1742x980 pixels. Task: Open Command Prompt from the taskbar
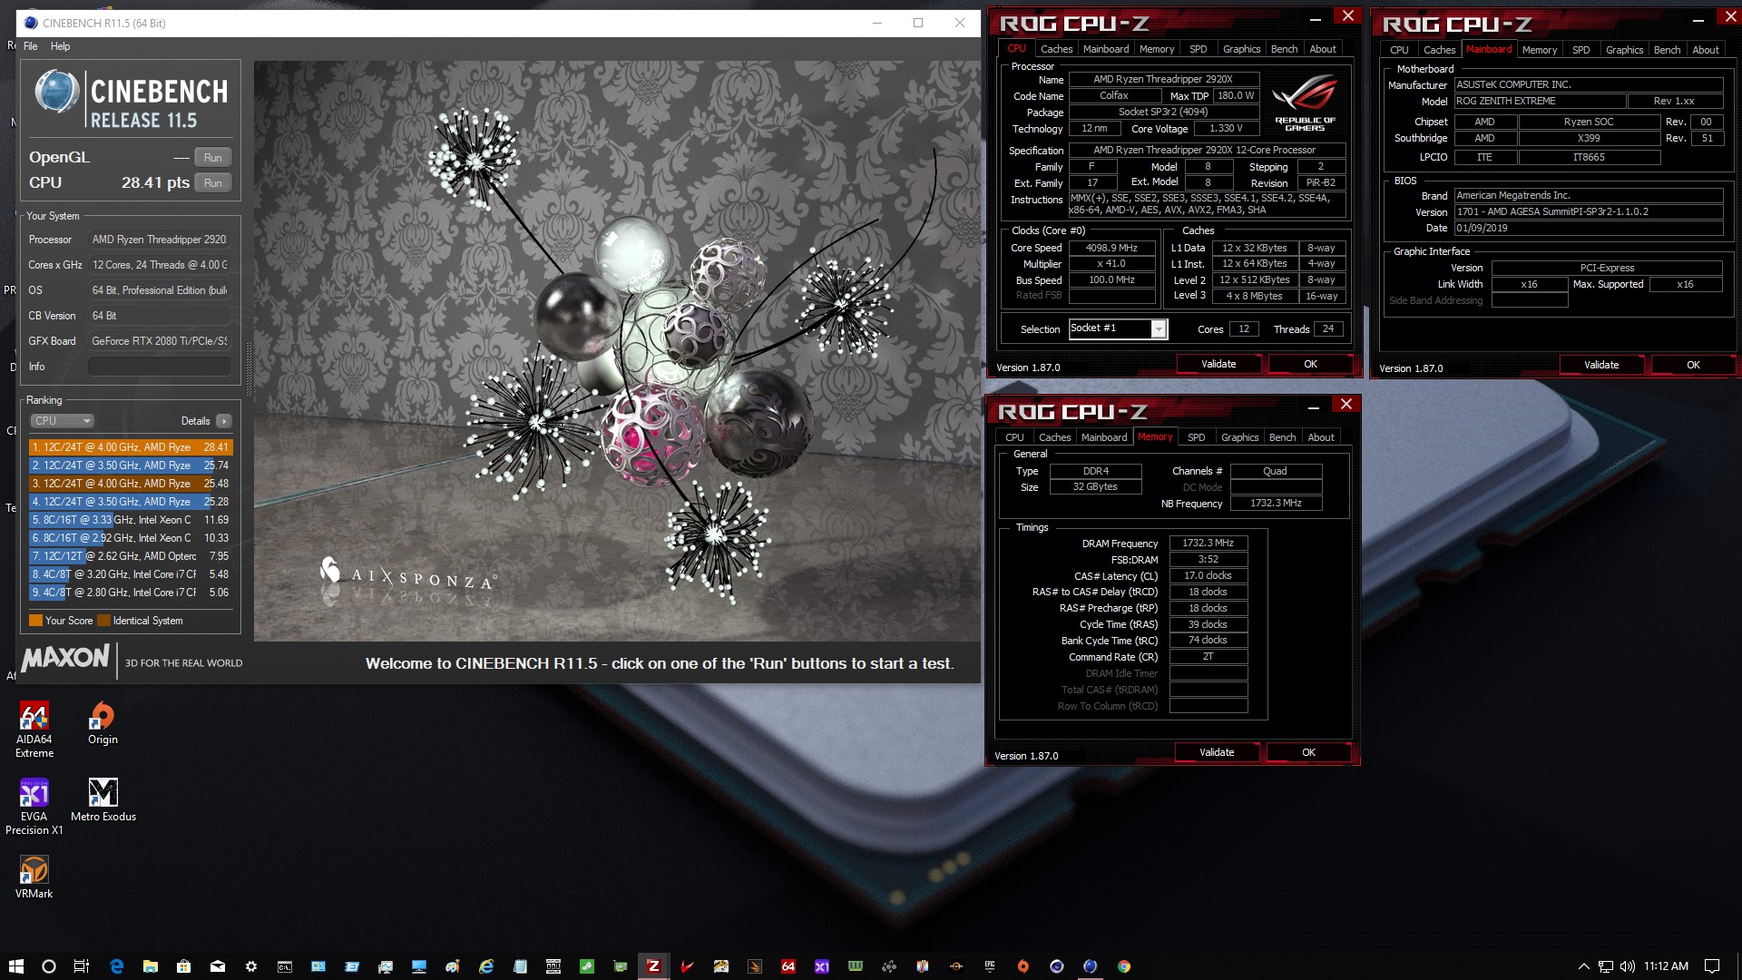[284, 966]
